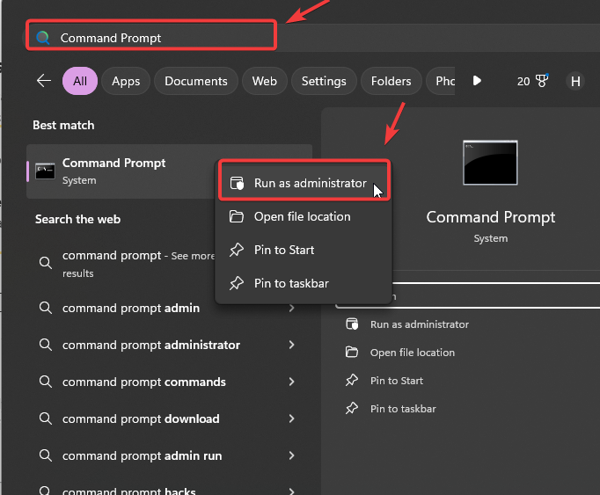The image size is (600, 495).
Task: Expand 'command prompt commands' suggestion chevron
Action: tap(291, 382)
